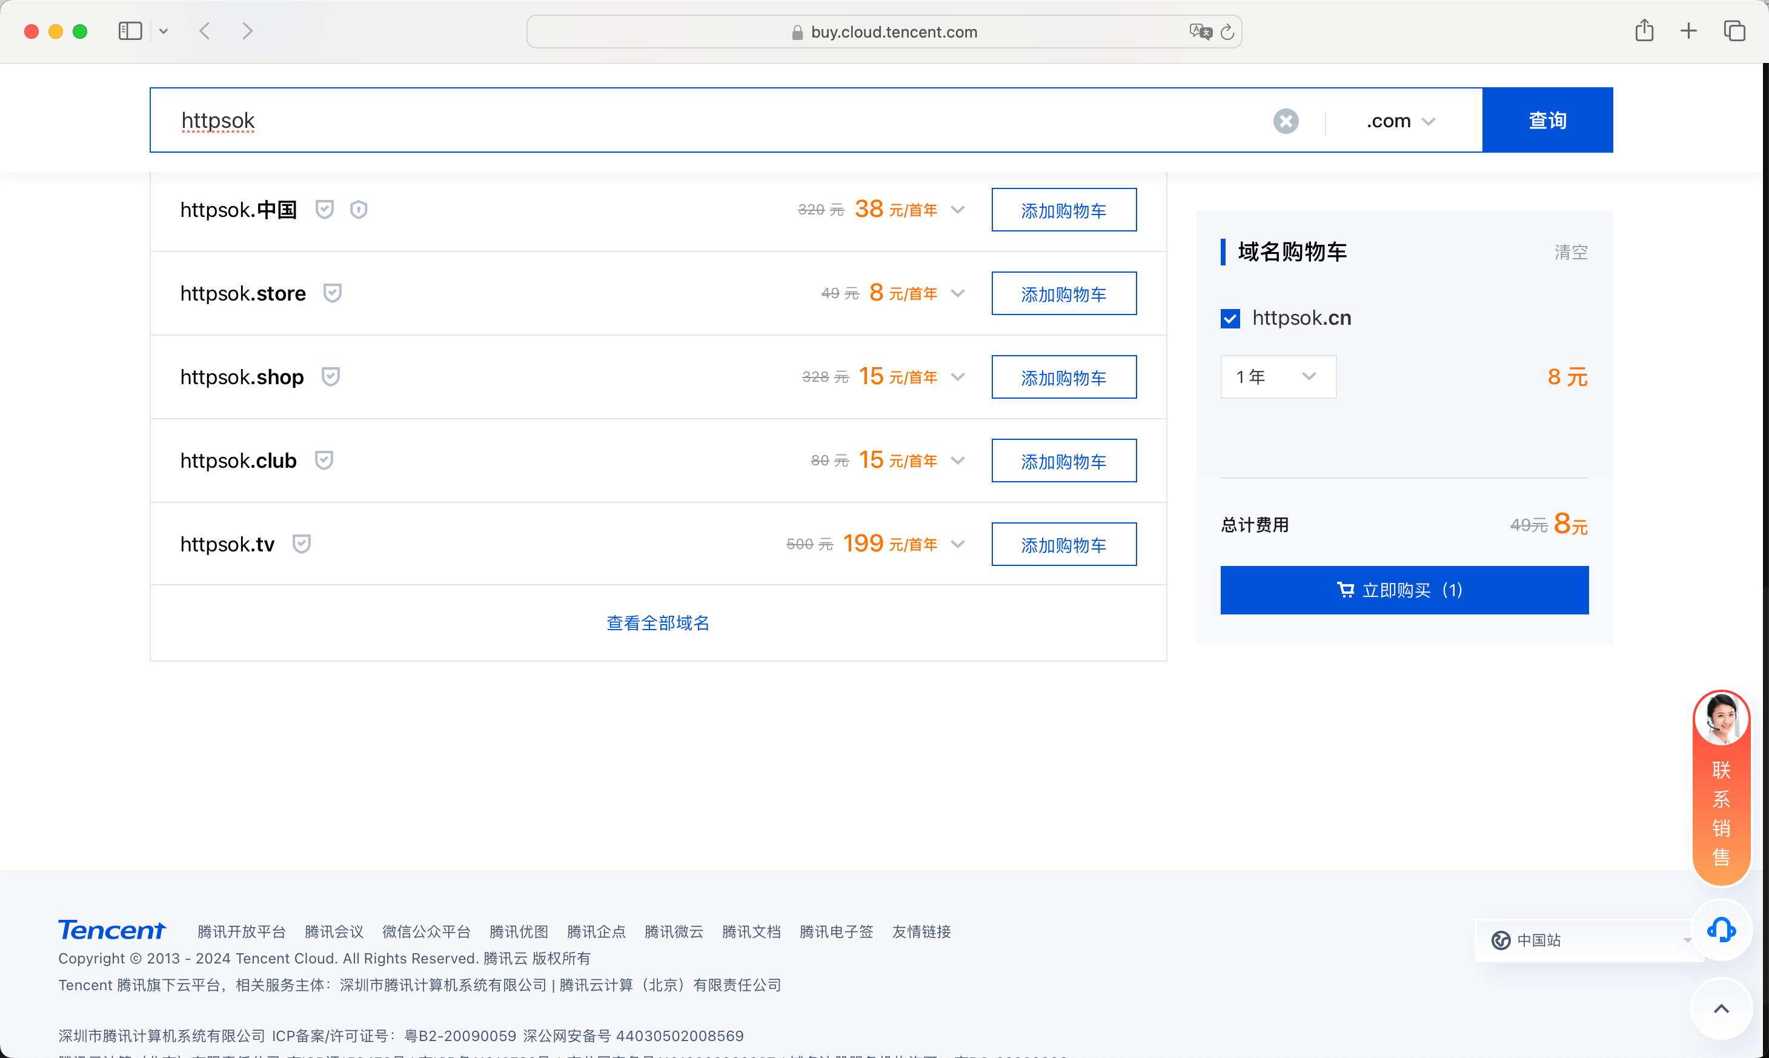The height and width of the screenshot is (1058, 1769).
Task: Open the translate icon in the address bar
Action: click(1200, 32)
